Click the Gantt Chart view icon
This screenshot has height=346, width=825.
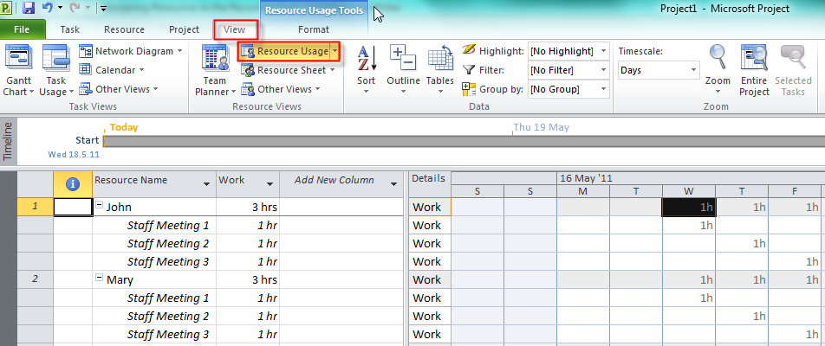tap(18, 61)
